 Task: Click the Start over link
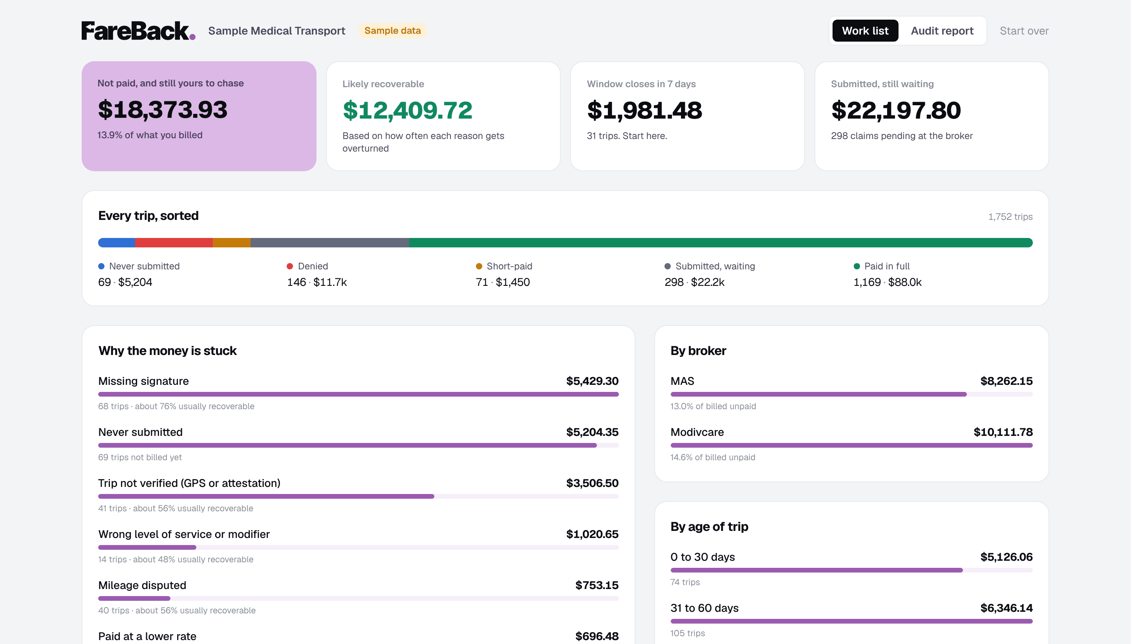[x=1023, y=31]
